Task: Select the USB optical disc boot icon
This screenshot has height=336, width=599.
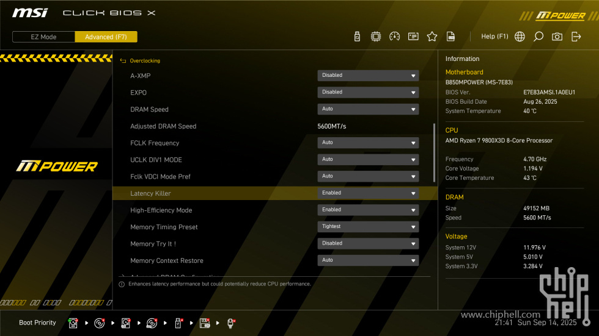Action: [x=152, y=323]
